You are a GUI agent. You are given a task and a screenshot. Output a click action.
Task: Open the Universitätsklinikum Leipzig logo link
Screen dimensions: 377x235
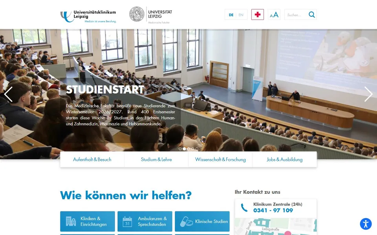click(x=88, y=16)
